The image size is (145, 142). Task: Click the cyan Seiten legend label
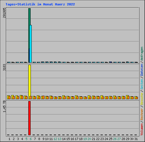(x=142, y=84)
